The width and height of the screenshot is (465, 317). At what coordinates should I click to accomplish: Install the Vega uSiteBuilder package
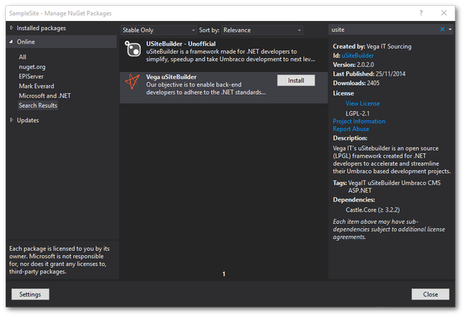pos(296,81)
